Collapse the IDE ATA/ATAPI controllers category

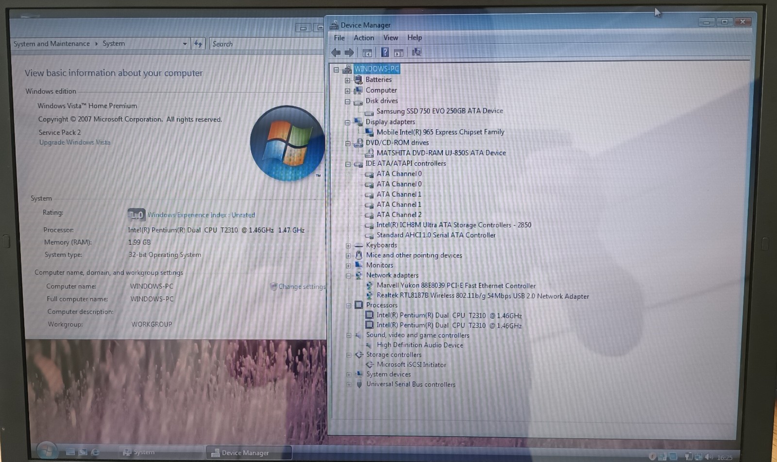[x=348, y=164]
